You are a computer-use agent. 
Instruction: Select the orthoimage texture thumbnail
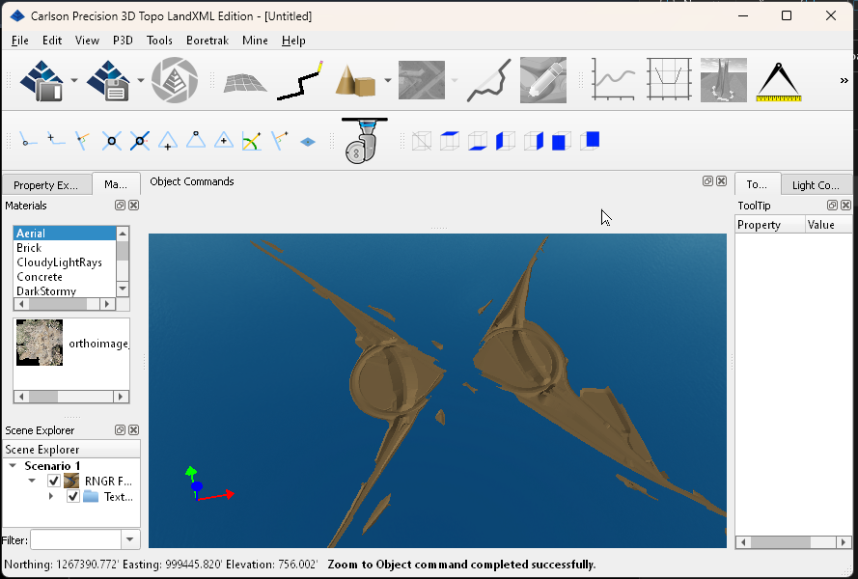click(39, 343)
